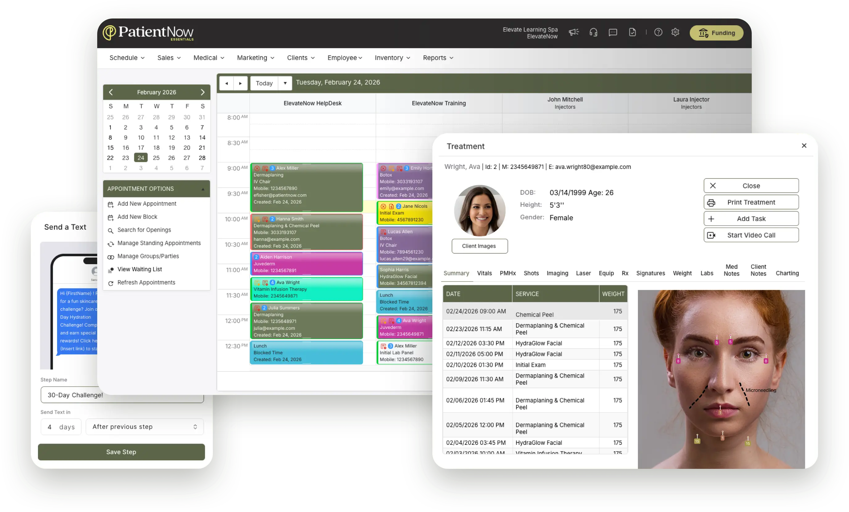Viewport: 849px width, 512px height.
Task: Click the Today button
Action: [x=264, y=83]
